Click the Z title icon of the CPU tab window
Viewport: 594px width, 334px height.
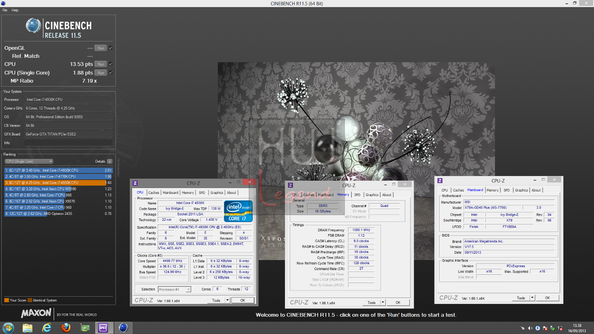click(135, 183)
